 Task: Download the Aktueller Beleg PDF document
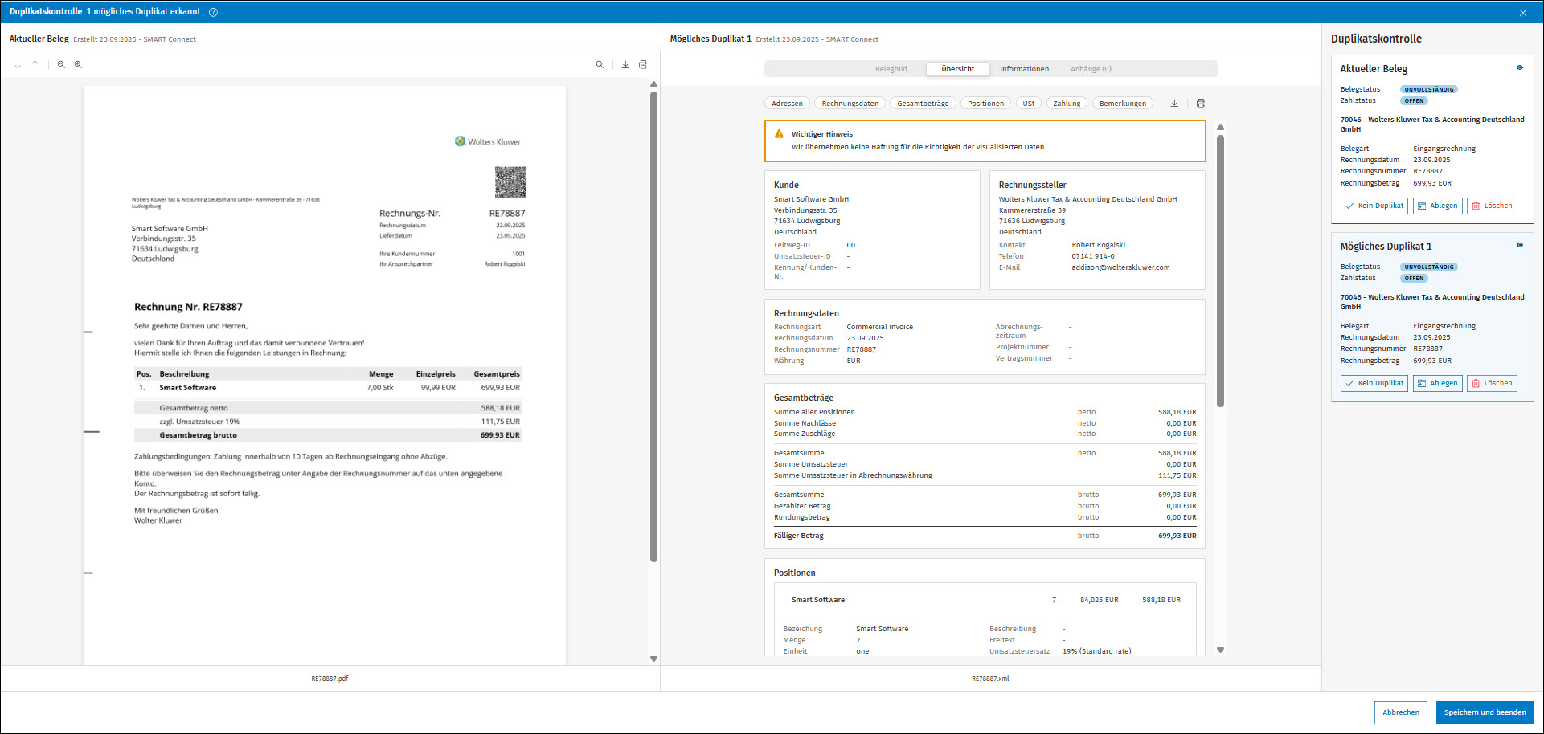(x=625, y=64)
